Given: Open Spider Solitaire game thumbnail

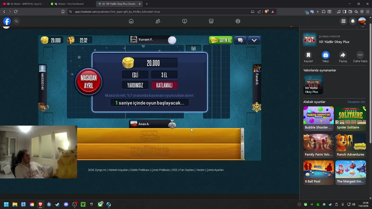Looking at the screenshot, I should pyautogui.click(x=350, y=118).
